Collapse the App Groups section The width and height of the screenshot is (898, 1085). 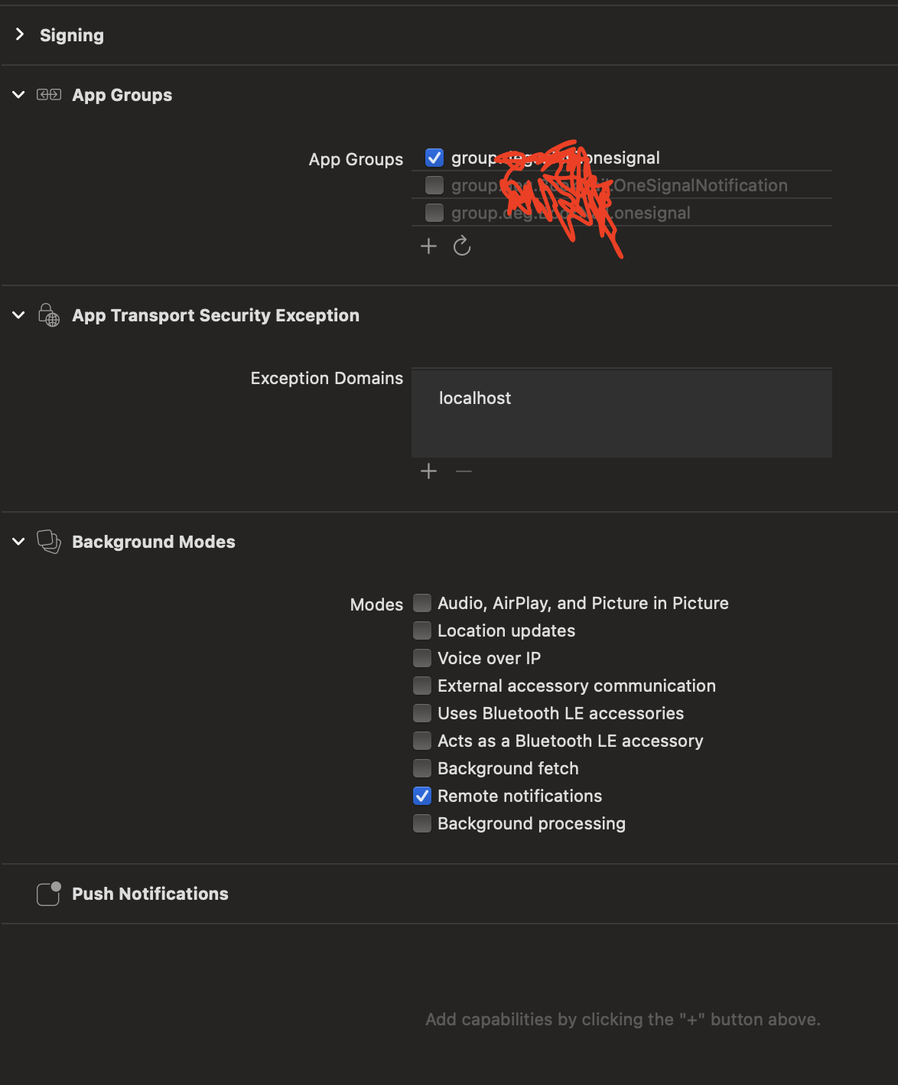(18, 95)
